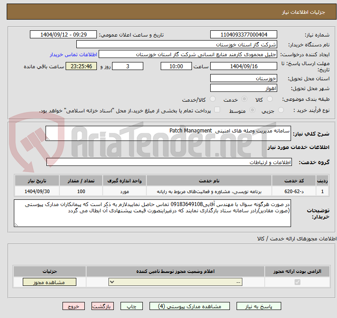
Task: Click the نام خدمت column header
Action: click(209, 181)
